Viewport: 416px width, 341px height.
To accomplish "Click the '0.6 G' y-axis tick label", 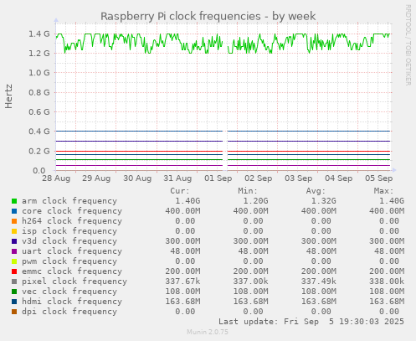I will [x=39, y=112].
